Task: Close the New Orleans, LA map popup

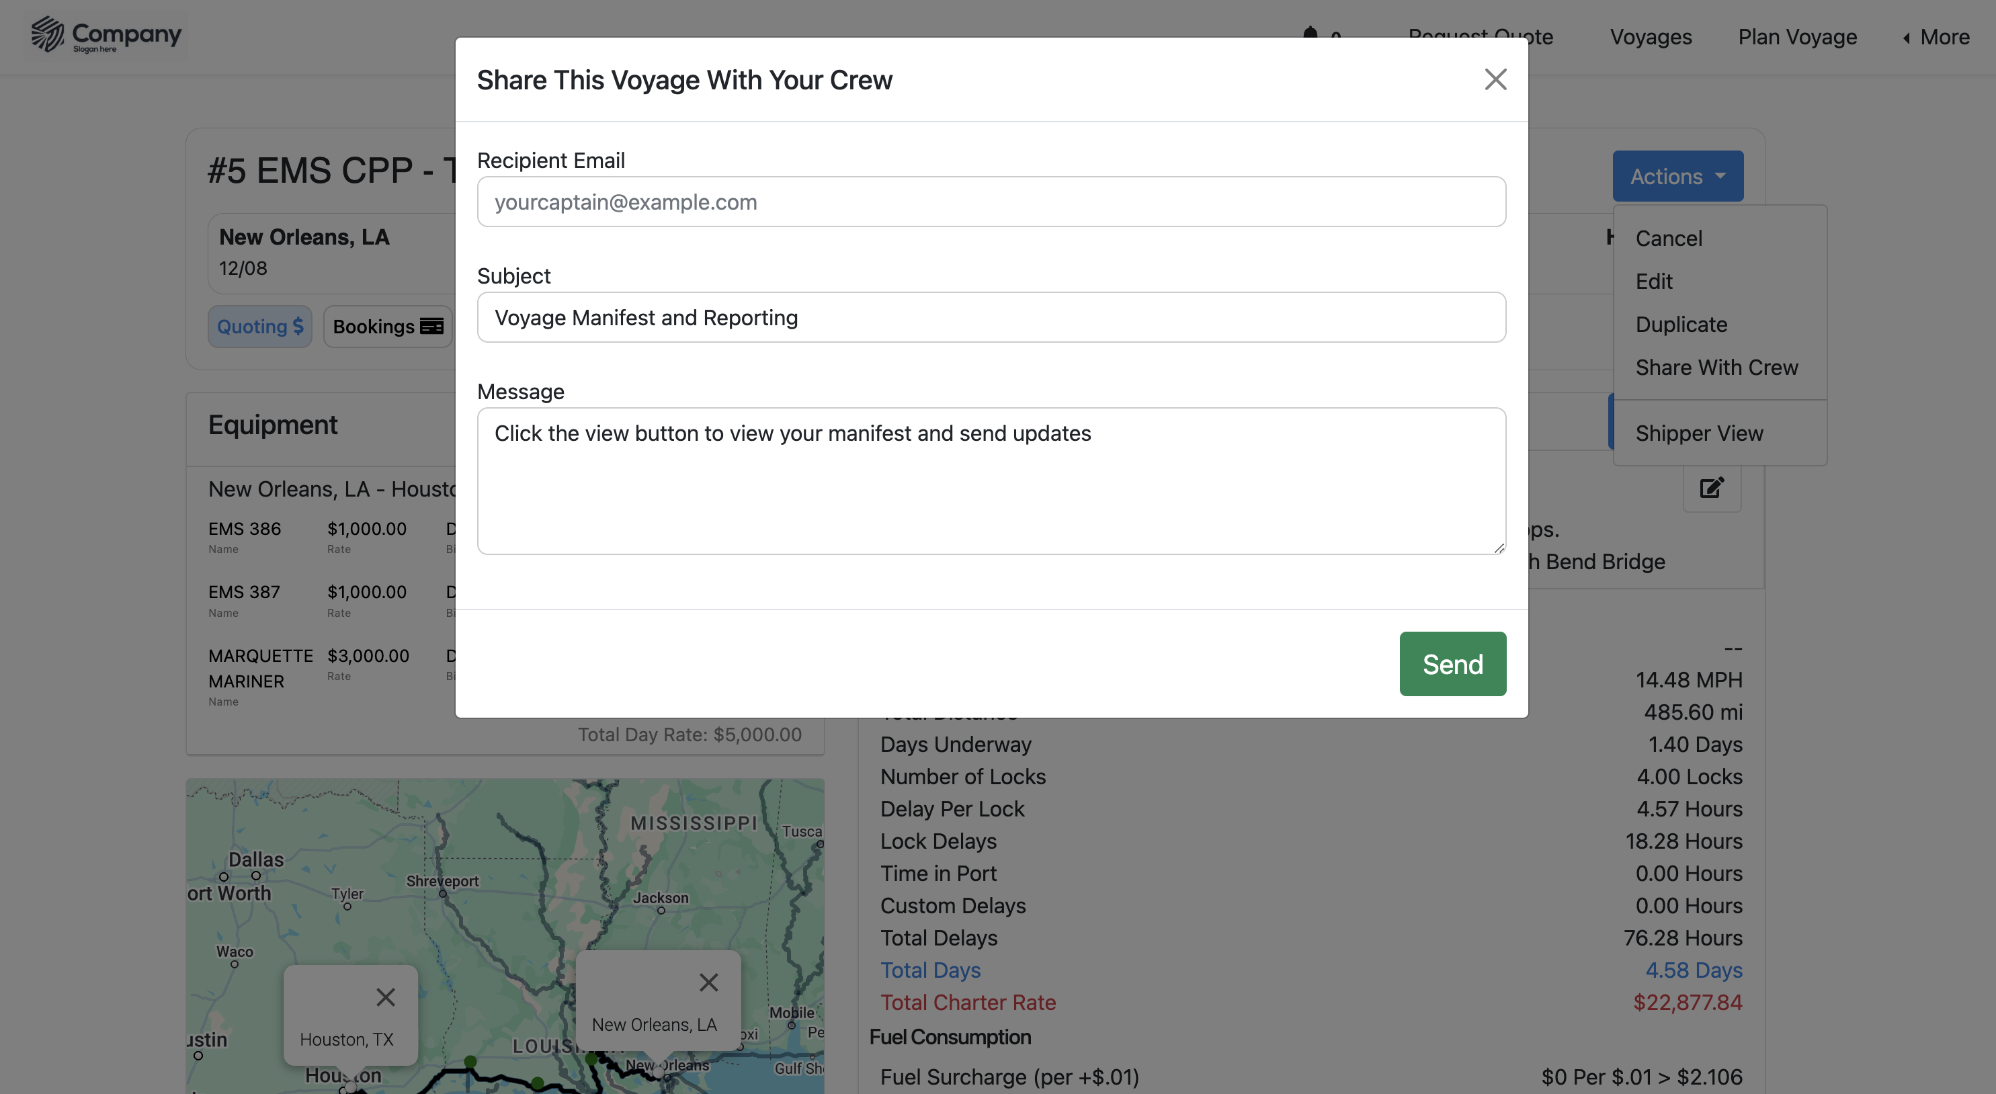Action: [708, 982]
